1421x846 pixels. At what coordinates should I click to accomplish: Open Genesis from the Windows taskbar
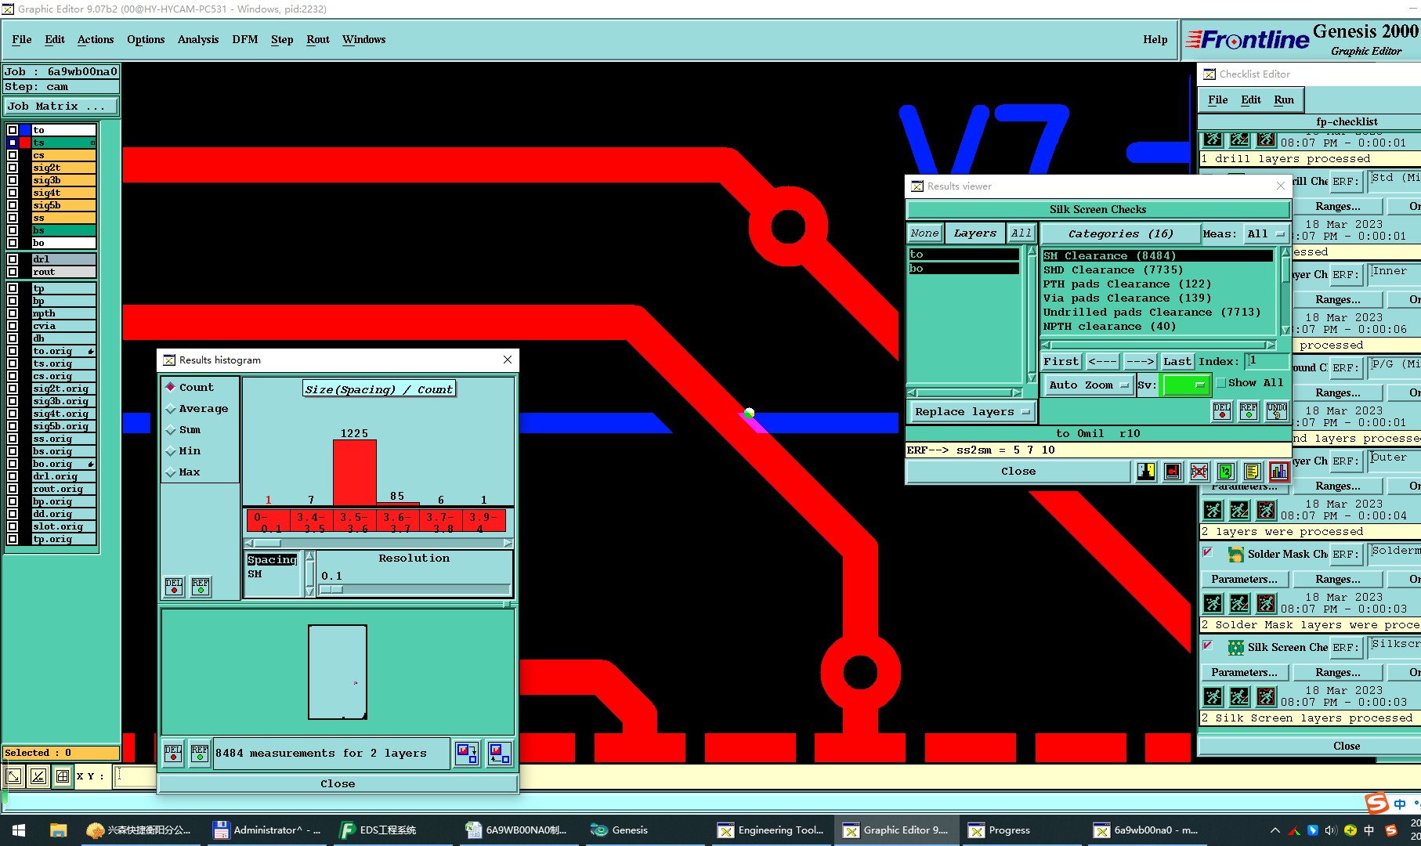click(620, 830)
